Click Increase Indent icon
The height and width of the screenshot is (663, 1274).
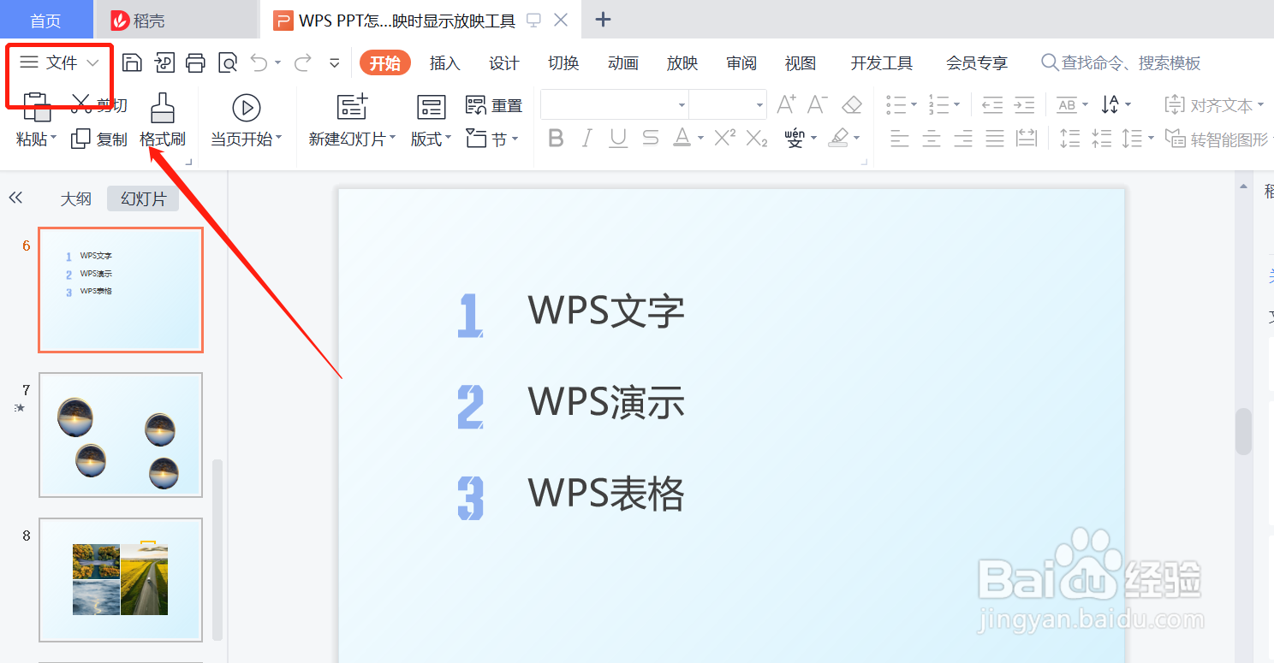coord(1024,105)
